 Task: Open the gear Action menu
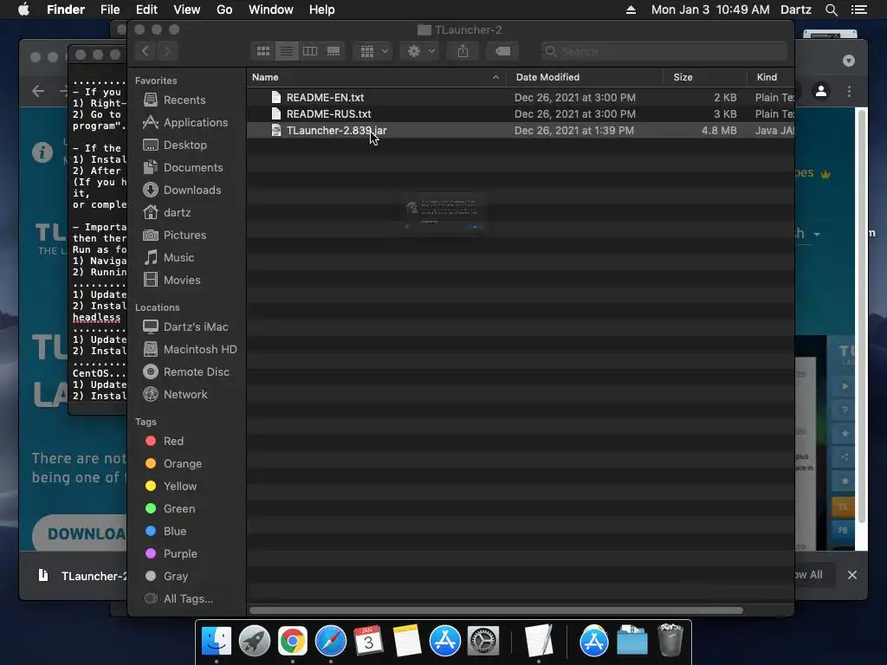pos(420,51)
